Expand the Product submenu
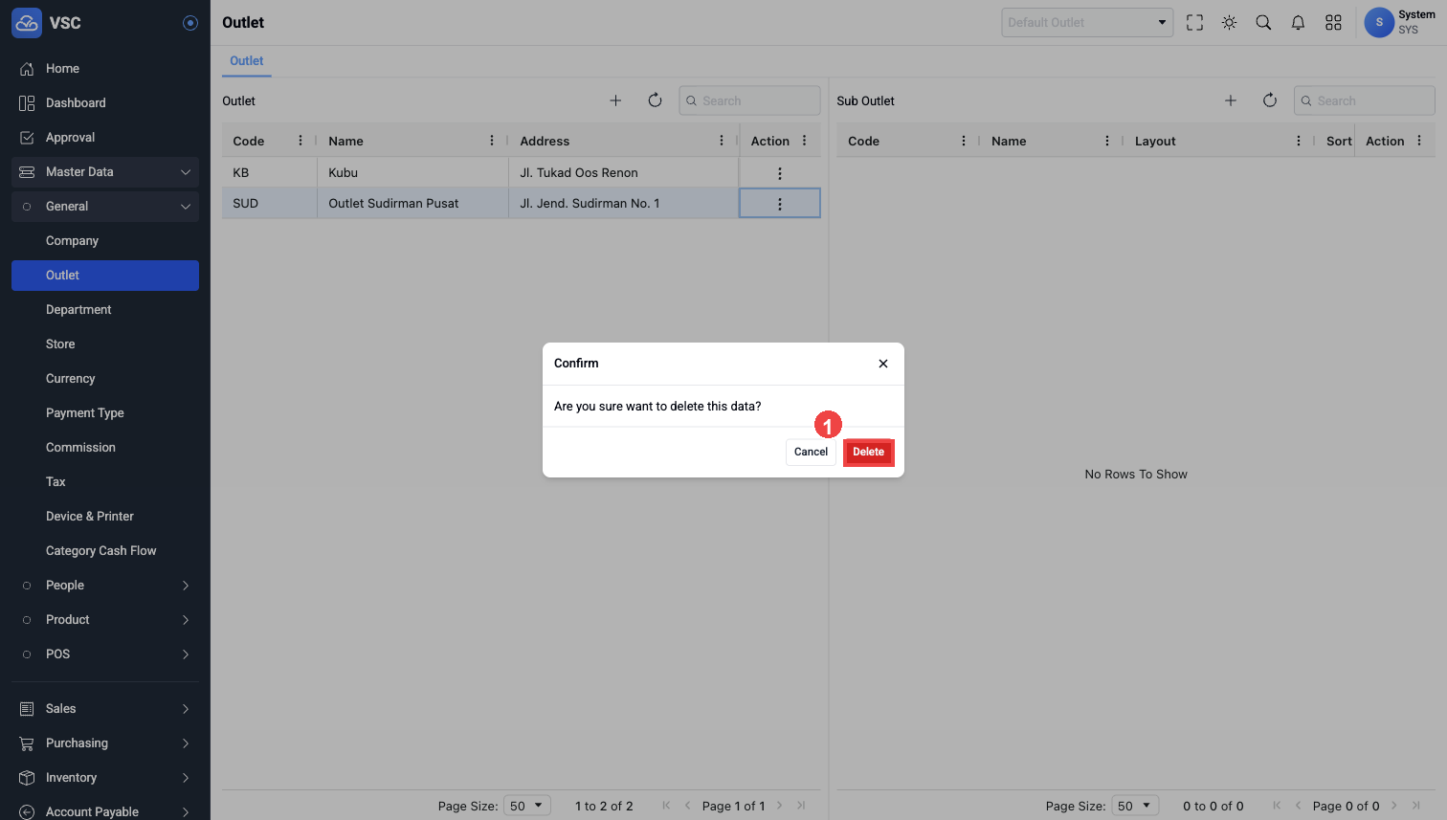 pyautogui.click(x=105, y=620)
